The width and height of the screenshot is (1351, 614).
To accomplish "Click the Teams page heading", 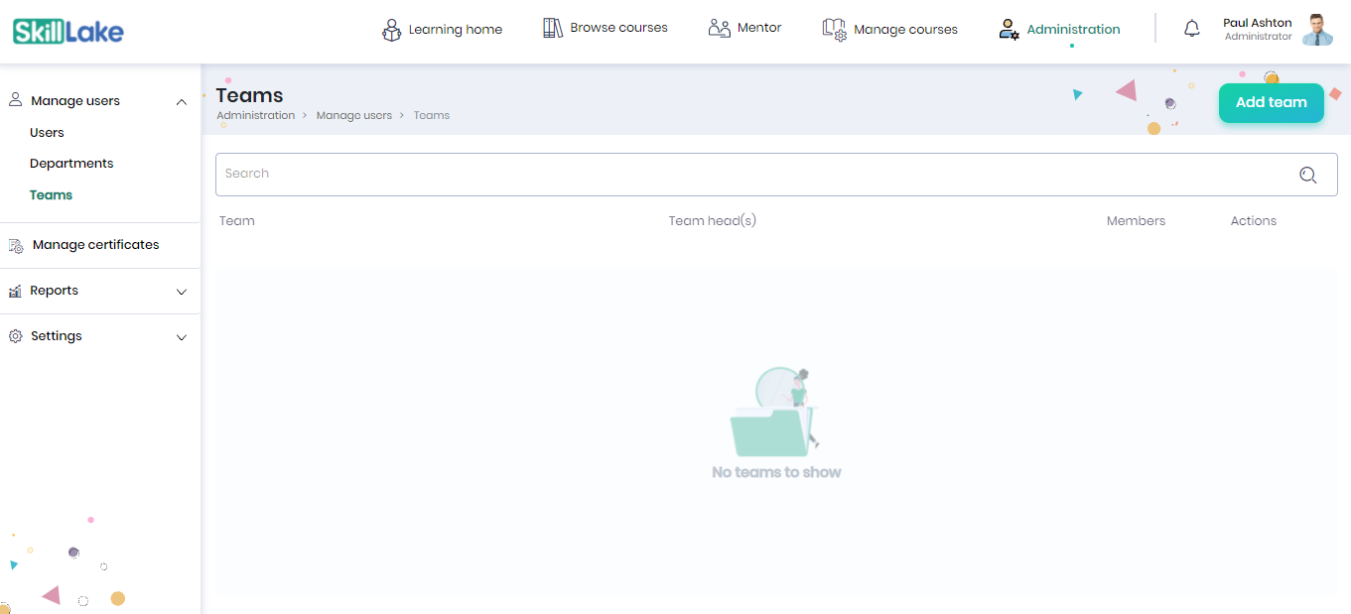I will click(250, 95).
